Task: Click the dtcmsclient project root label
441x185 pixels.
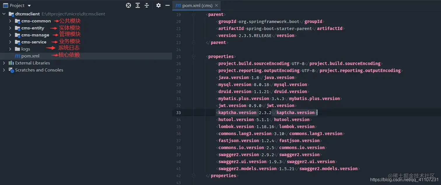Action: point(27,14)
